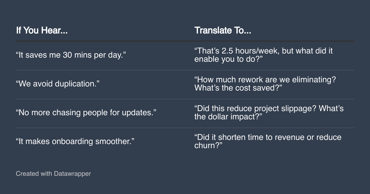Select the "We avoid duplication" quote
Image resolution: width=370 pixels, height=194 pixels.
tap(58, 84)
